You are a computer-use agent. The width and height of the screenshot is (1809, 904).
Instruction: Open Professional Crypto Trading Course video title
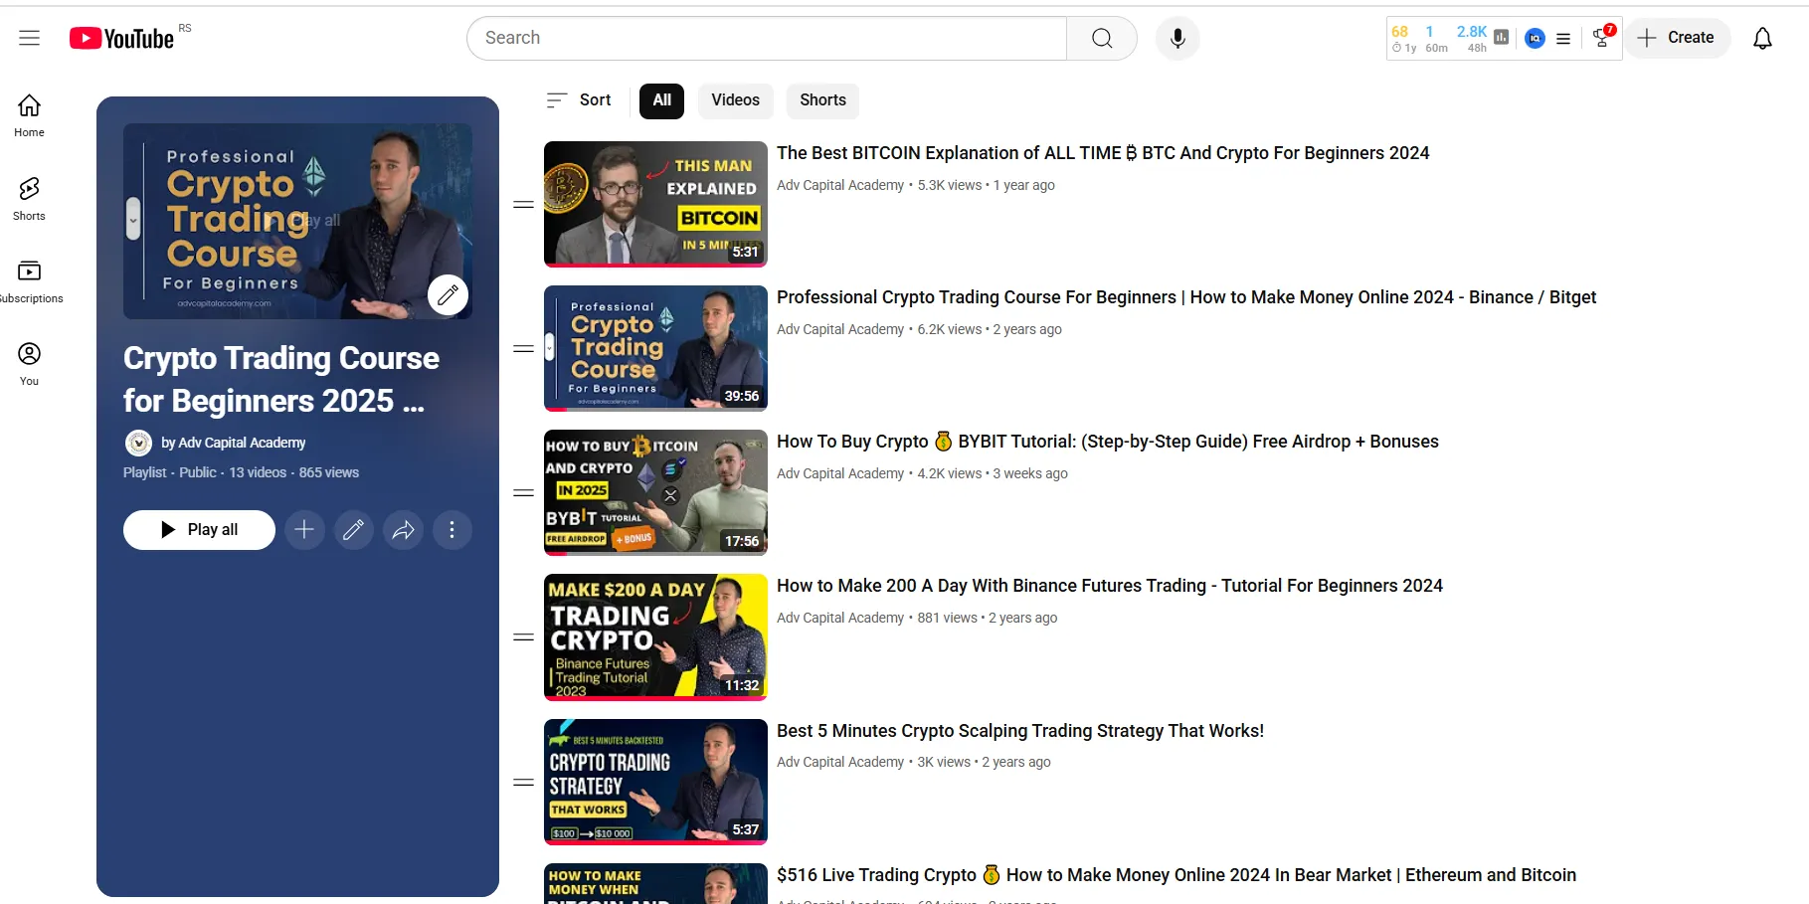(1185, 297)
